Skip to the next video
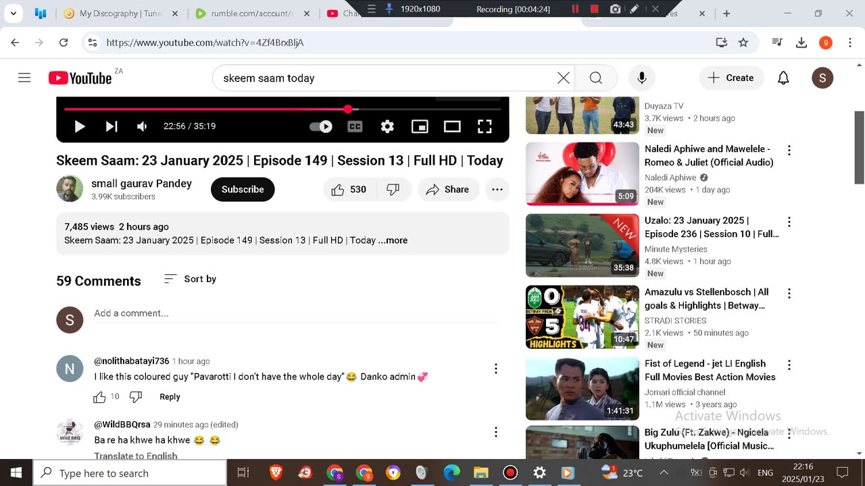Screen dimensions: 865x486 point(112,126)
